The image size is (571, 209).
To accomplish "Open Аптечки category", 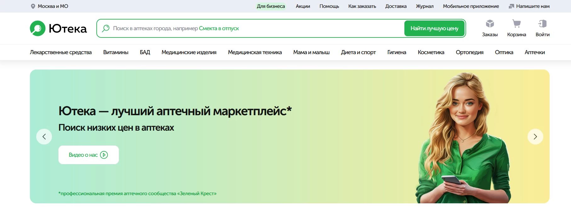I will (535, 52).
